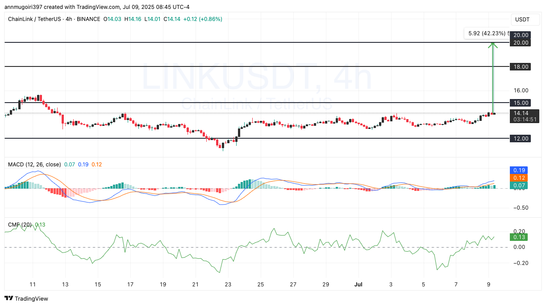Image resolution: width=546 pixels, height=306 pixels.
Task: Click the orange 0.12 value in MACD legend
Action: pos(96,165)
